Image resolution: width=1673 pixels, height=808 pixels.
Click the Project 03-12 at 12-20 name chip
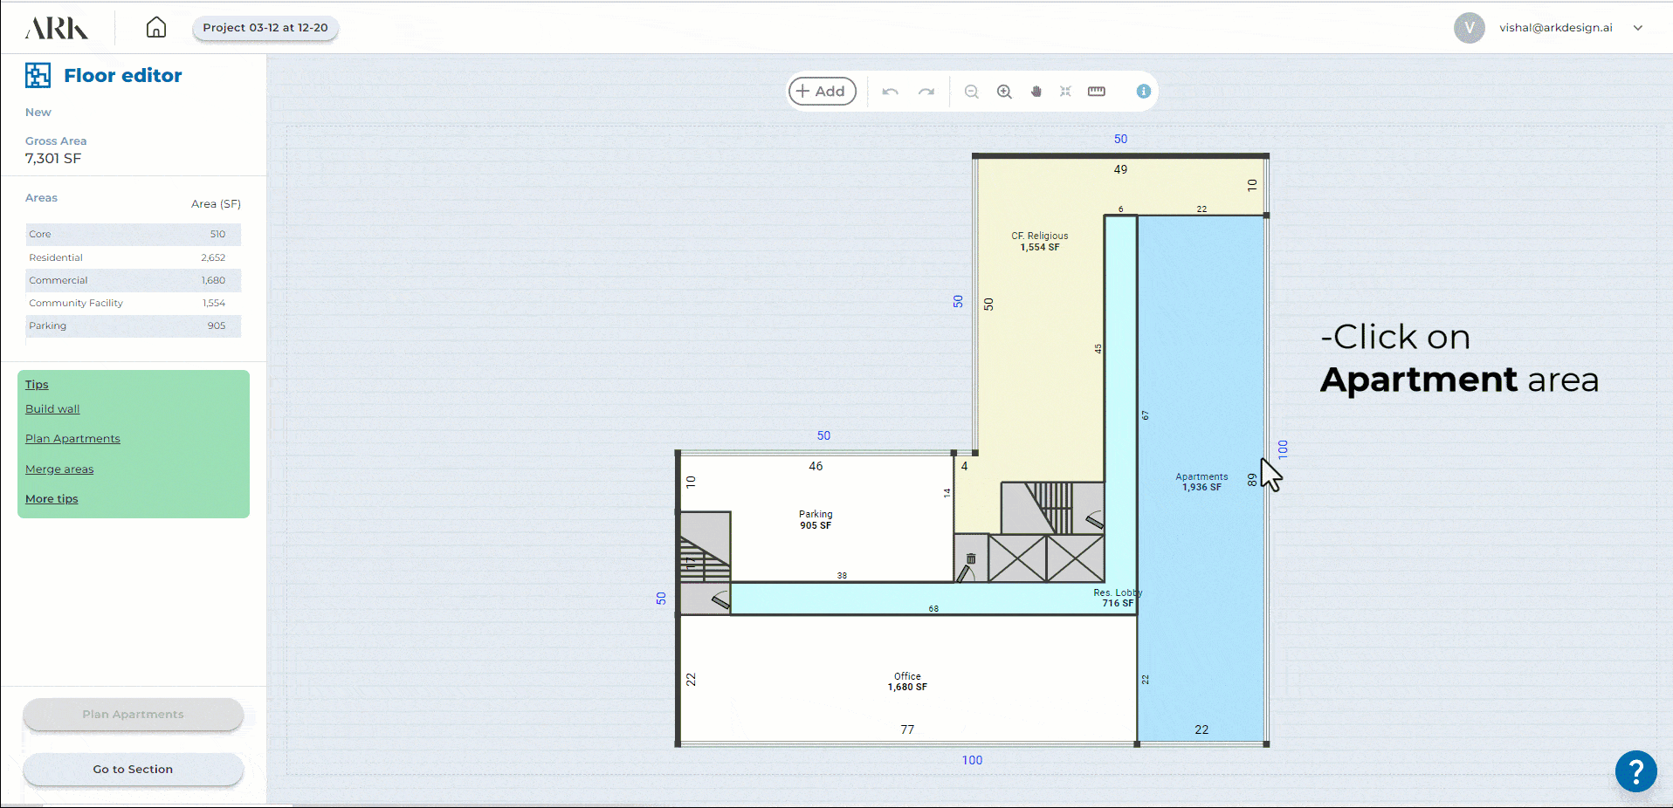coord(265,28)
